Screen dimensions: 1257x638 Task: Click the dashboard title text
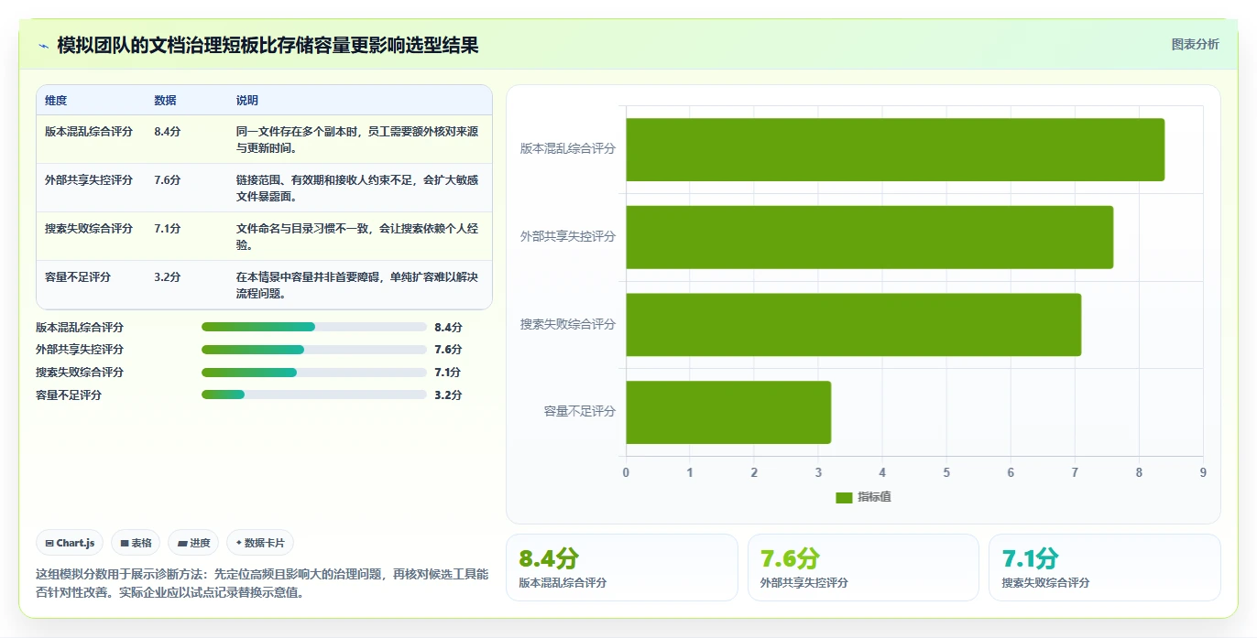[x=268, y=46]
